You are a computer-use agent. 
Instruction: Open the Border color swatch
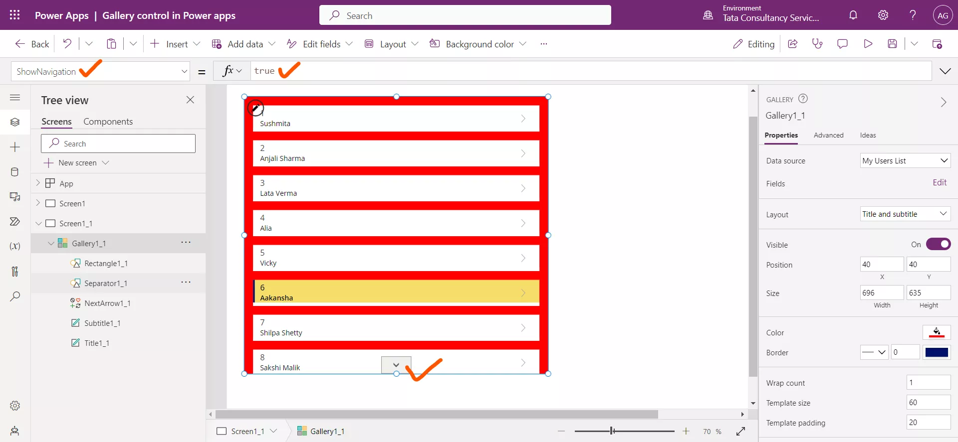coord(937,352)
